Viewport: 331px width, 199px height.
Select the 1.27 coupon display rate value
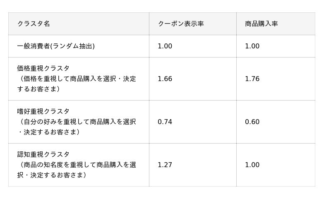point(165,165)
